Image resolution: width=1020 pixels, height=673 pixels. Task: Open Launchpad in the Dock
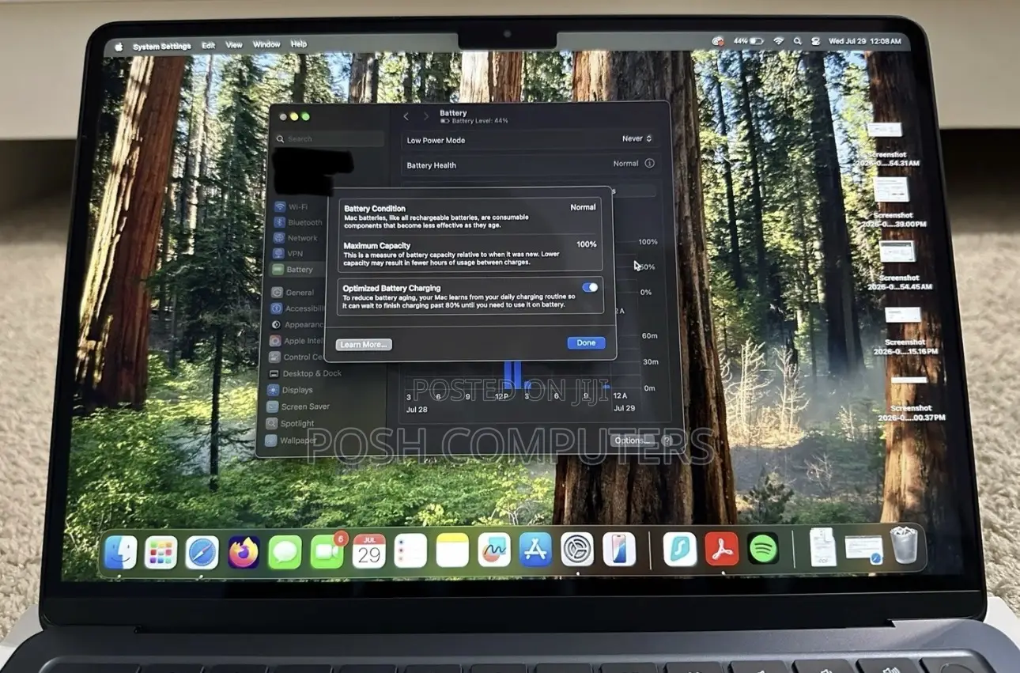(x=161, y=552)
